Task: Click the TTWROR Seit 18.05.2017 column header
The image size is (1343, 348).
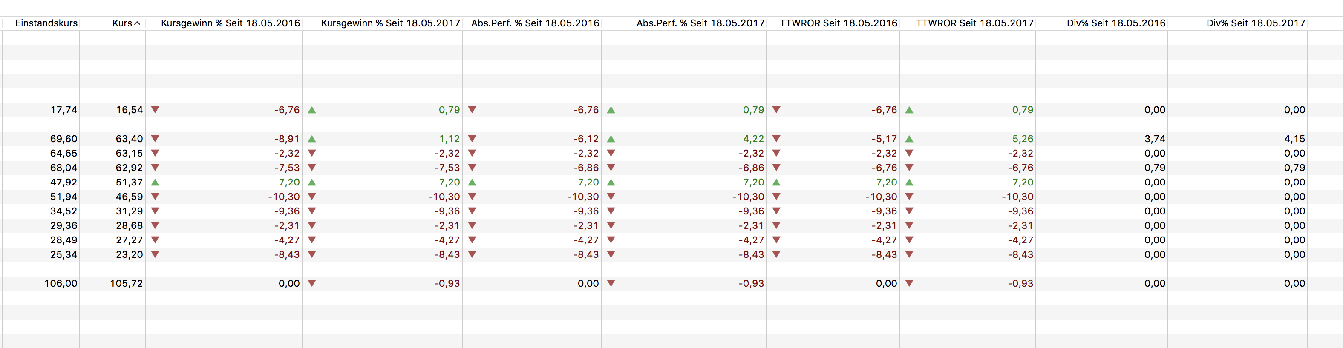Action: 974,23
